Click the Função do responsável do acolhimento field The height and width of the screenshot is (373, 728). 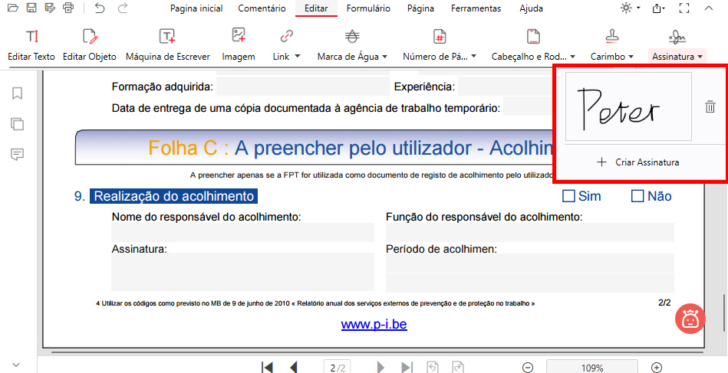click(530, 232)
